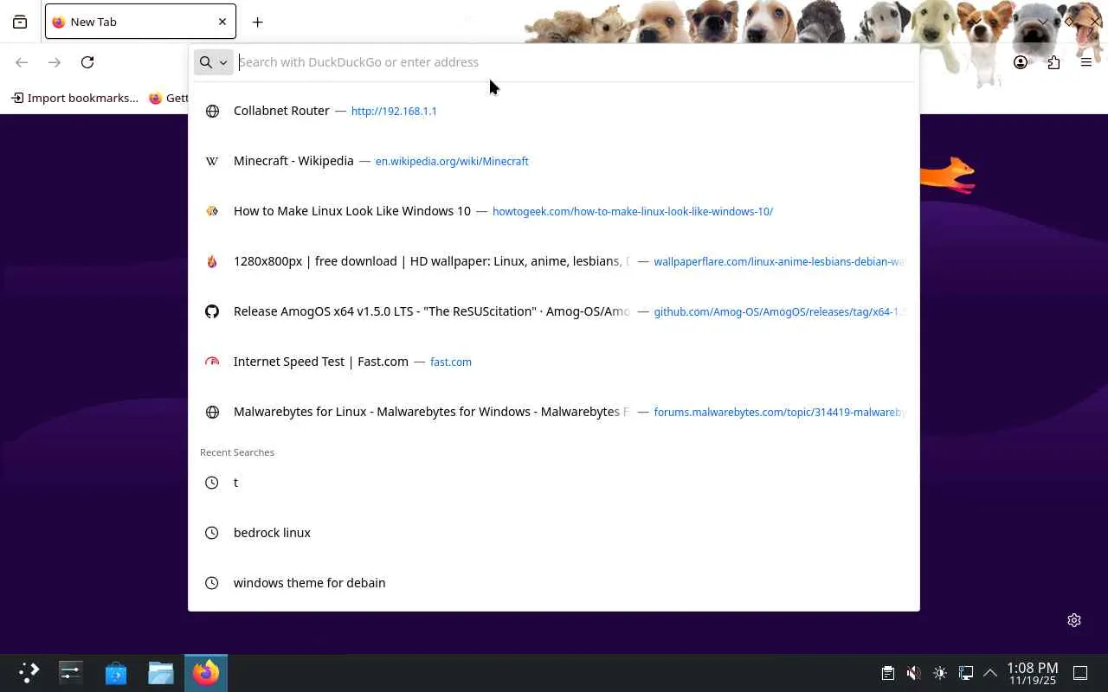
Task: Go back with the back arrow
Action: click(x=22, y=62)
